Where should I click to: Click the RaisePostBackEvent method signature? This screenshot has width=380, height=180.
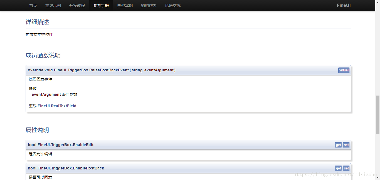[102, 70]
